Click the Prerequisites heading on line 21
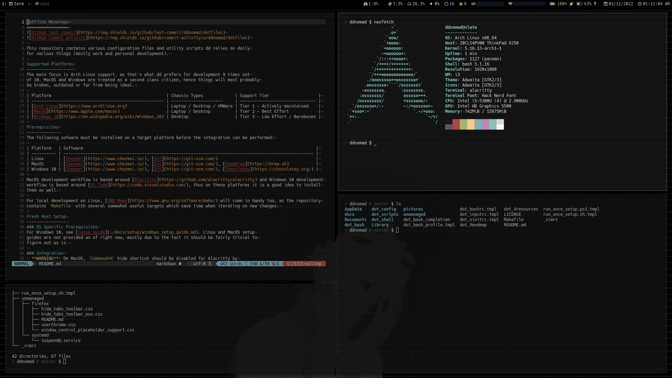Viewport: 672px width, 378px height. (x=42, y=127)
